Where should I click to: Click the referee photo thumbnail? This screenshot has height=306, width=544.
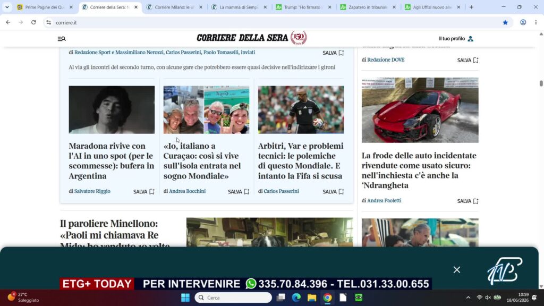[x=301, y=109]
